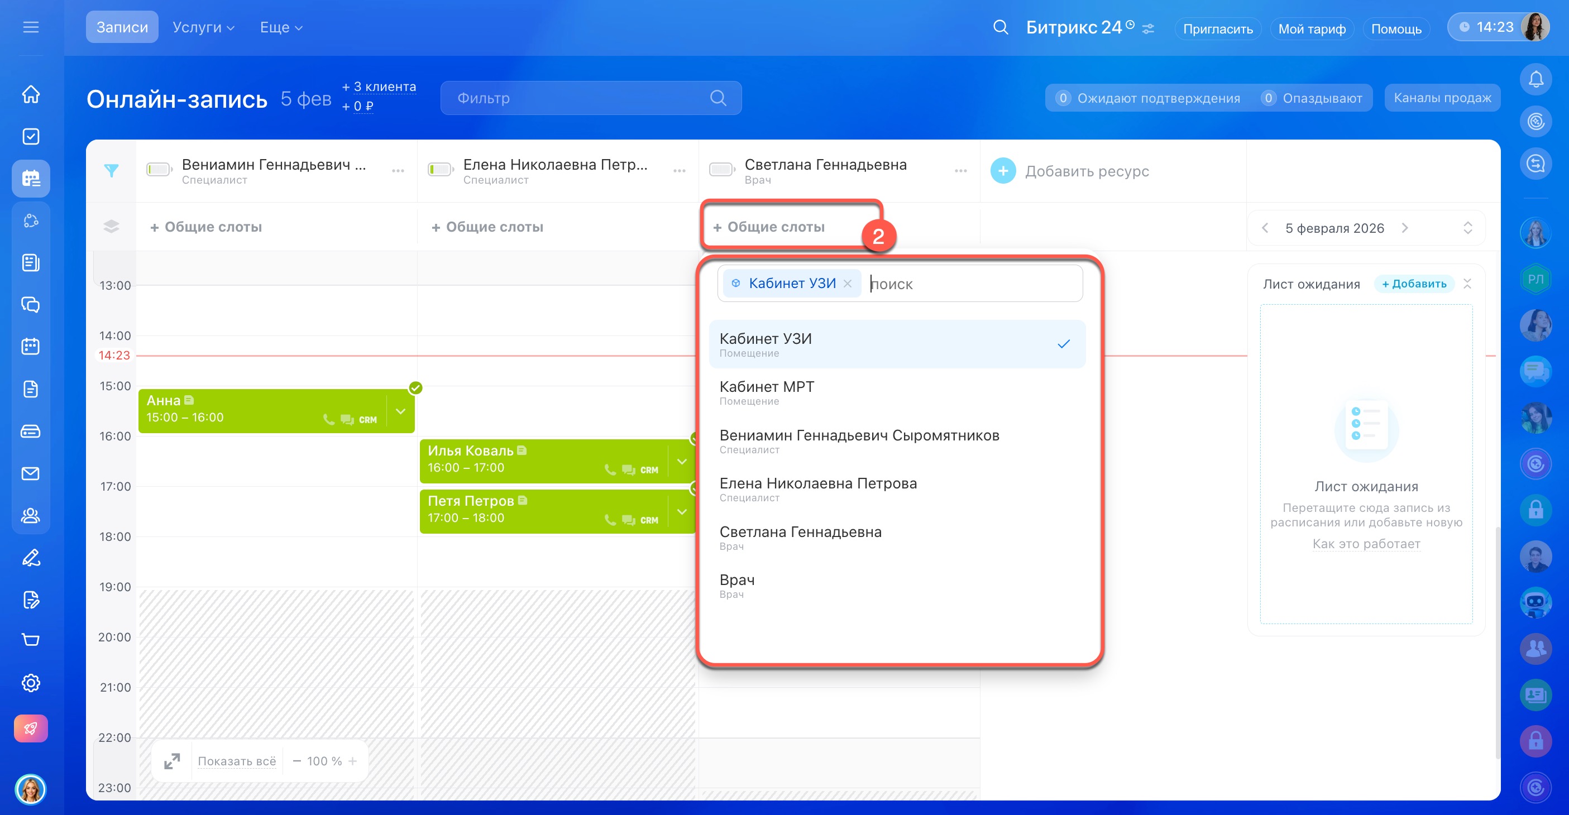Viewport: 1569px width, 815px height.
Task: Open the settings gear in left sidebar
Action: [x=31, y=683]
